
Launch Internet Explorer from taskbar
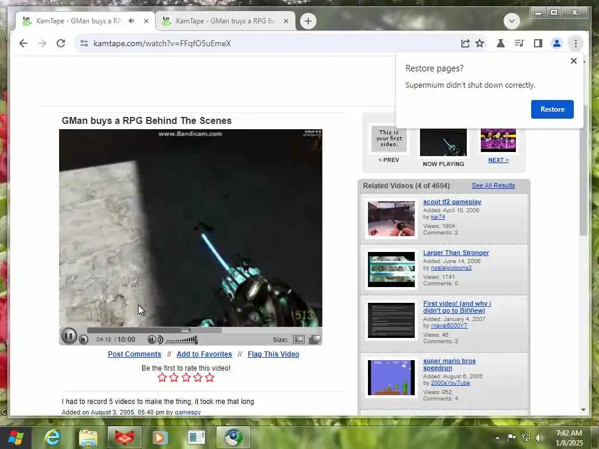[x=52, y=437]
